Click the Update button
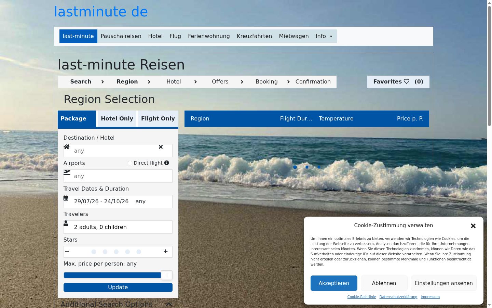This screenshot has width=492, height=308. [118, 287]
